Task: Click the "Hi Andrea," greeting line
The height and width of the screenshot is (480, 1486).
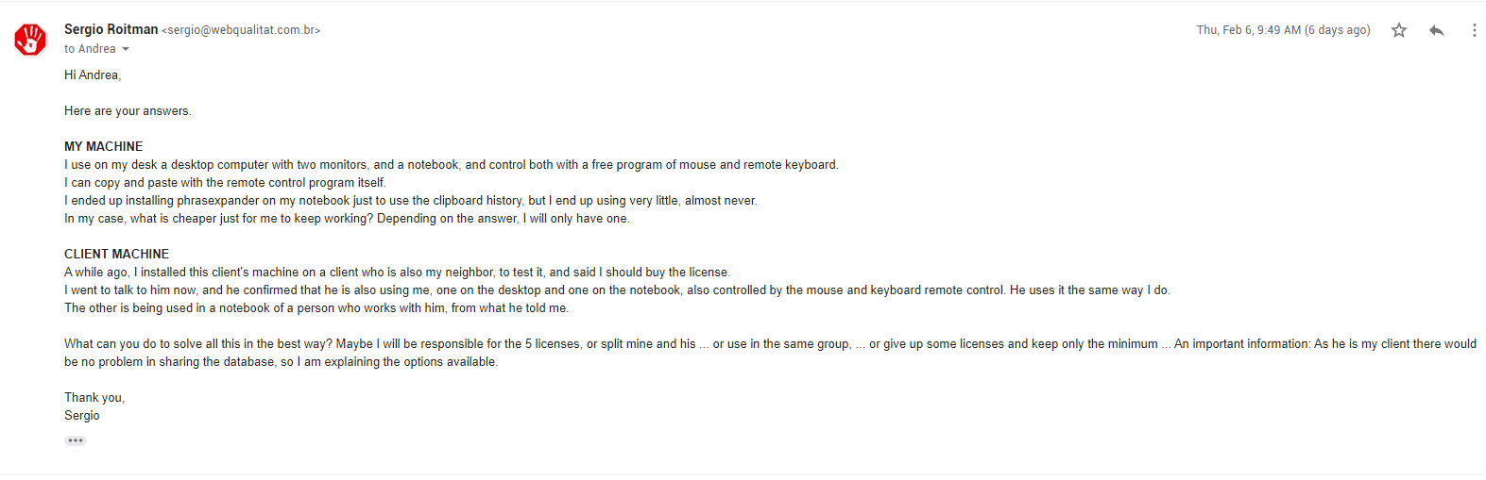Action: [x=93, y=74]
